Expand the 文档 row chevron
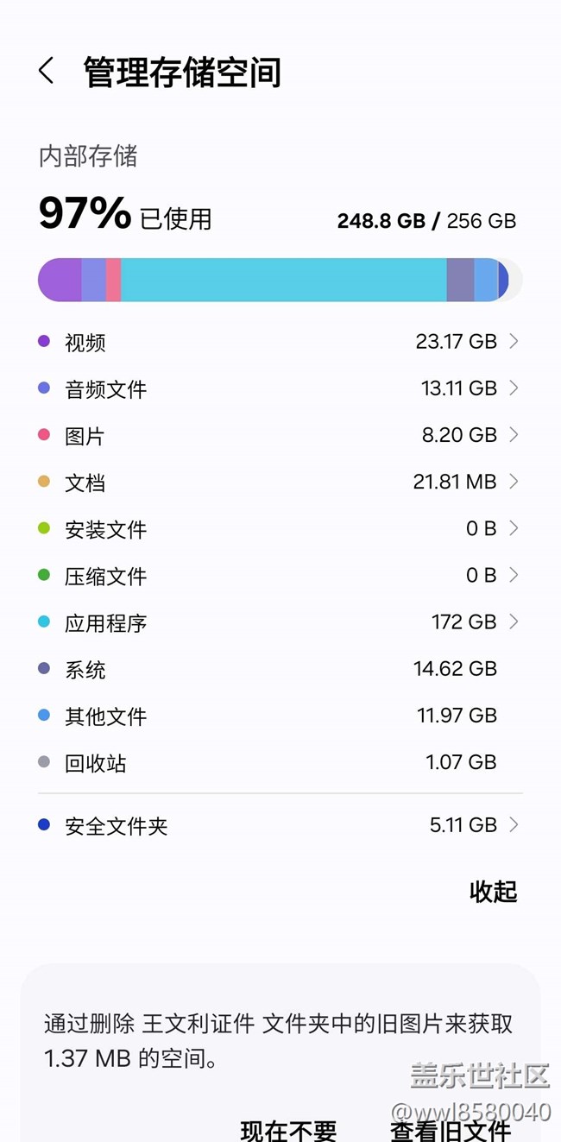Screen dimensions: 561x1142 point(514,482)
